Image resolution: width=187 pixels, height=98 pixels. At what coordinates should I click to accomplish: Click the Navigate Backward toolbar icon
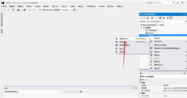pos(4,10)
